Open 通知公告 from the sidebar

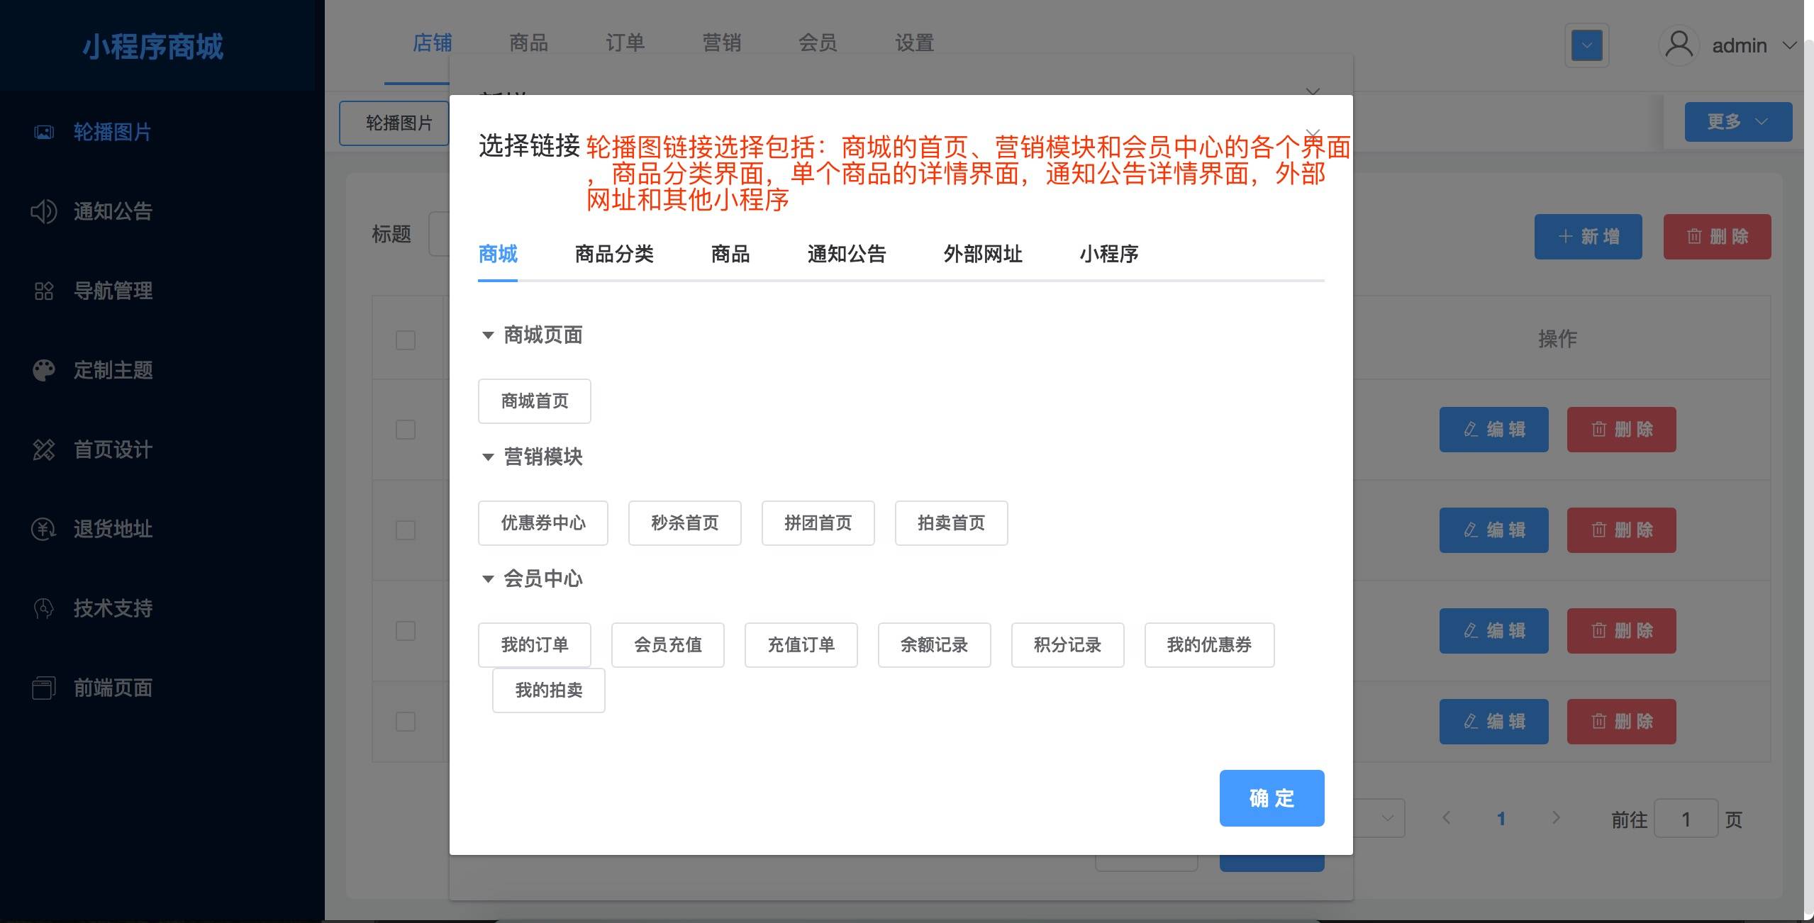pyautogui.click(x=111, y=211)
